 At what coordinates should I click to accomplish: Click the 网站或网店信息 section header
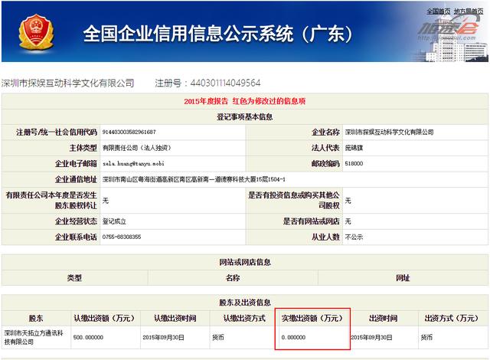(x=245, y=263)
